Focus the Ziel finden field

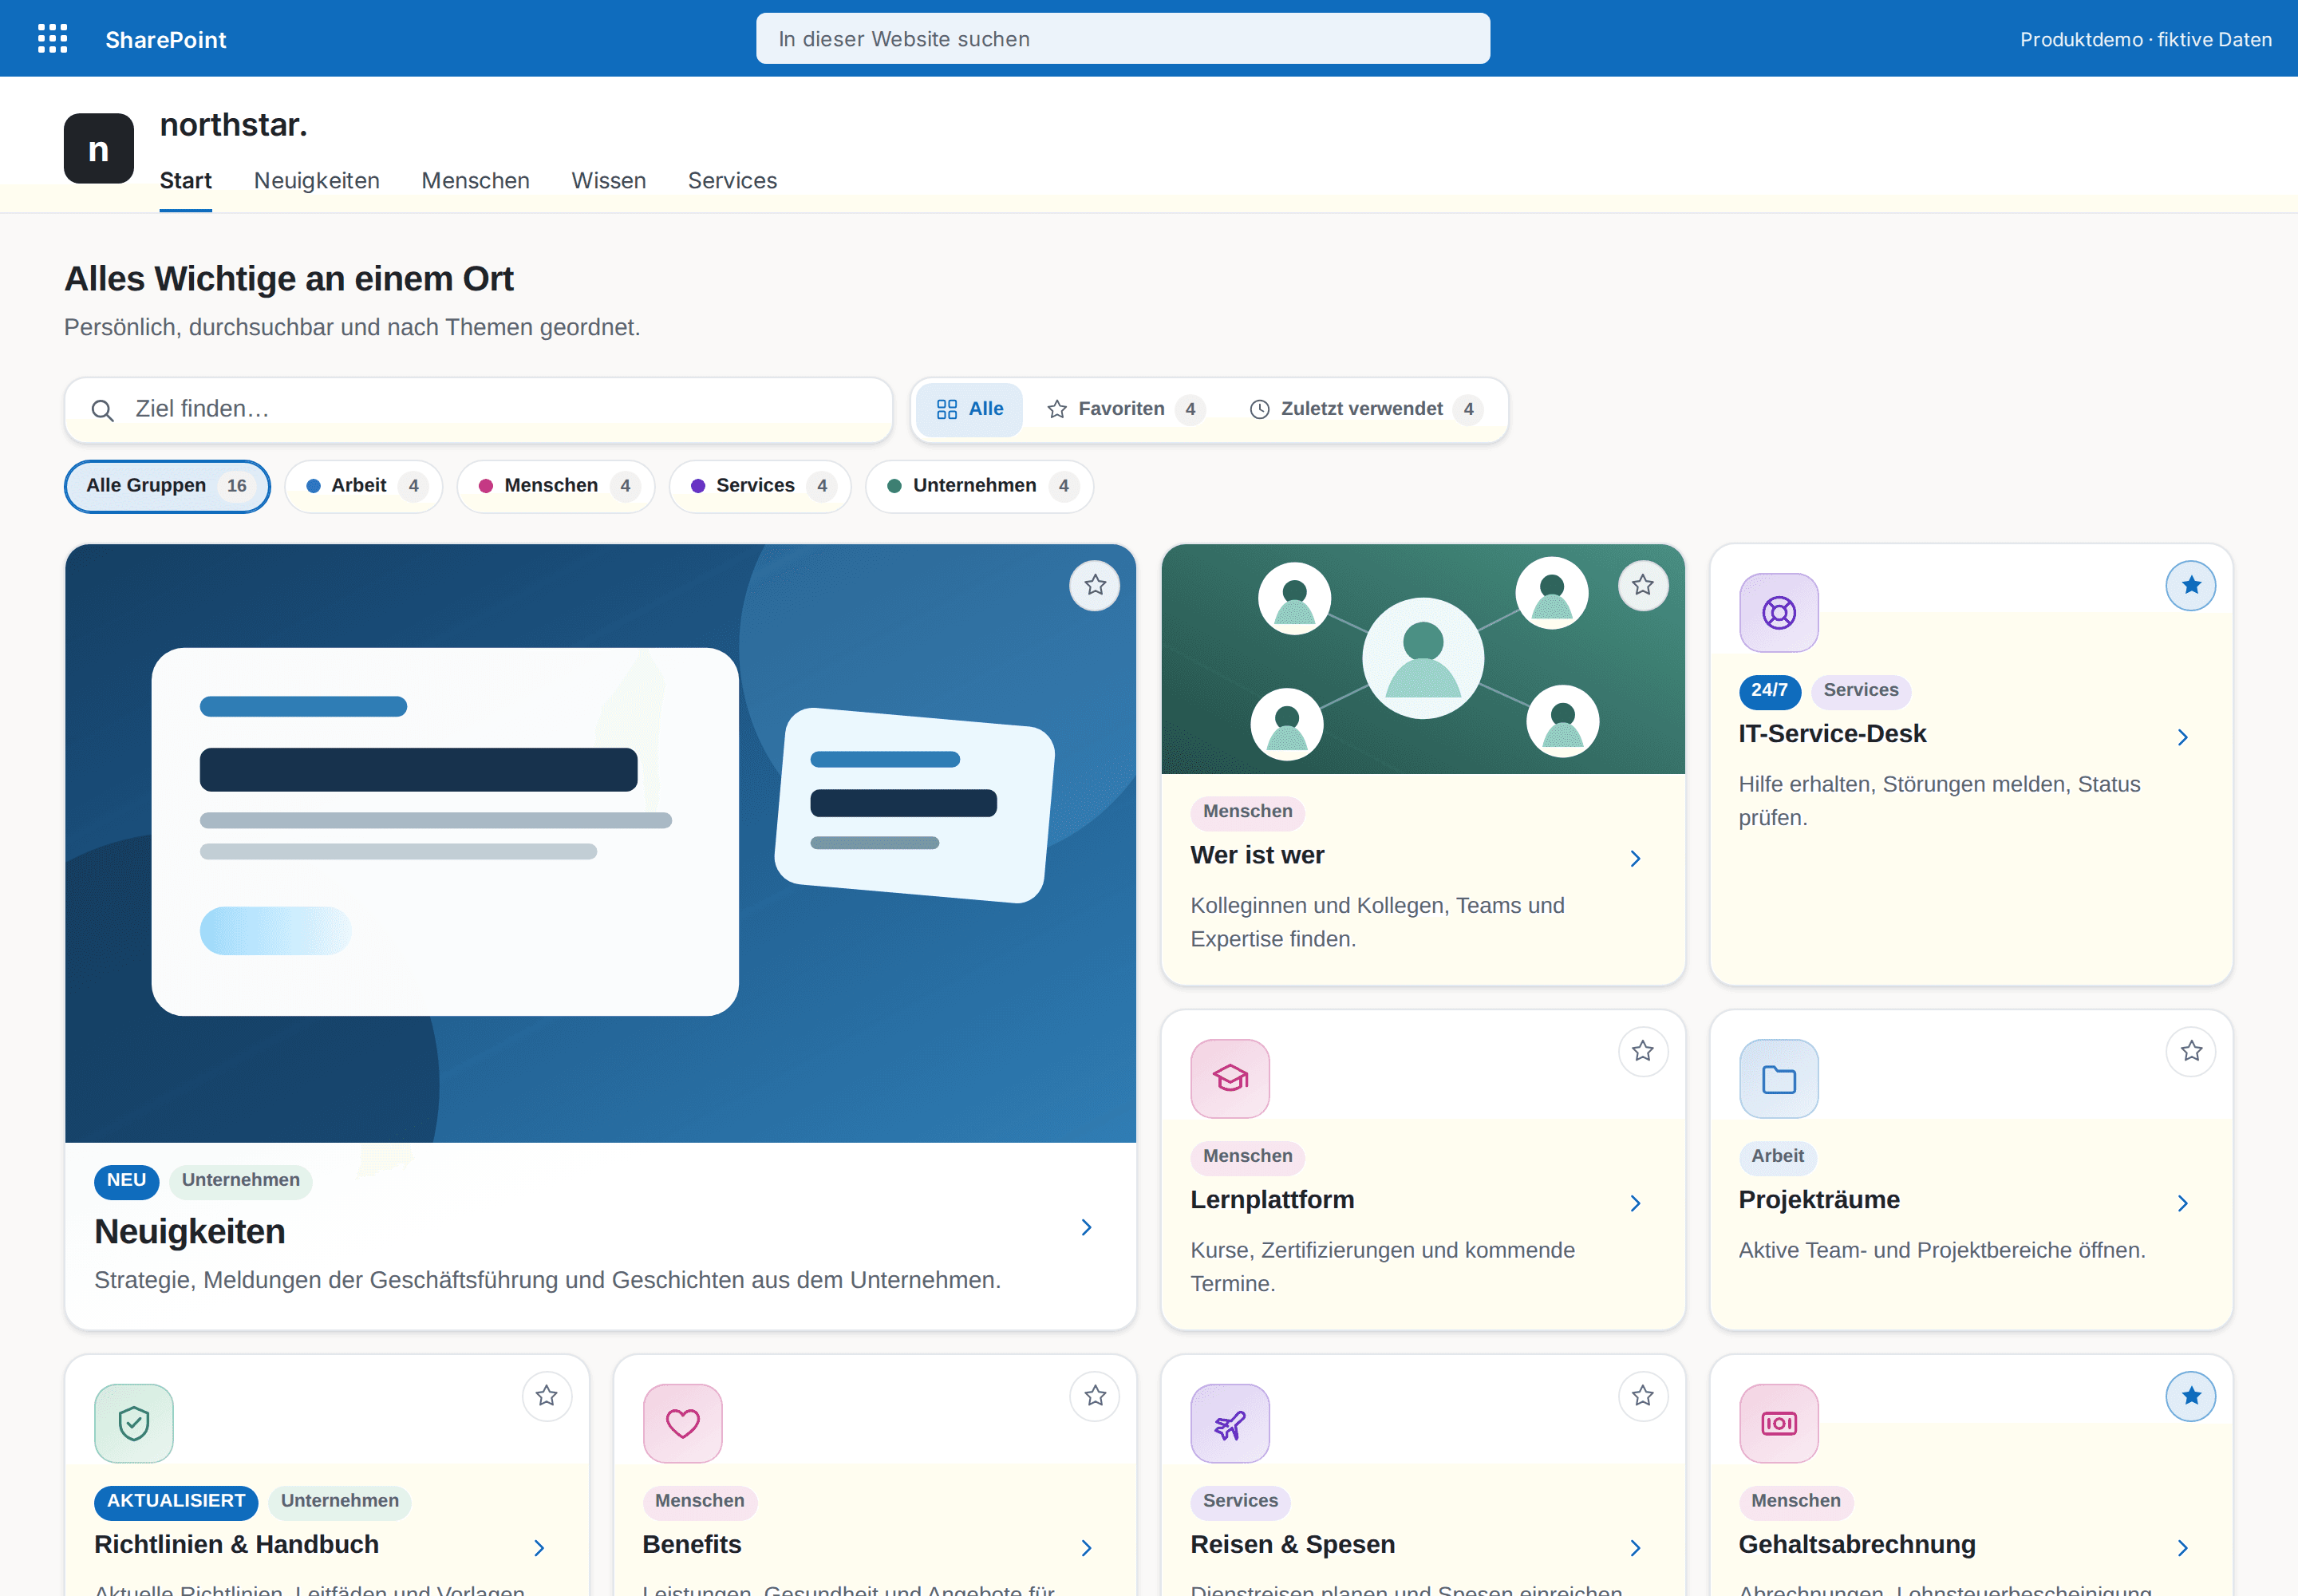pyautogui.click(x=478, y=410)
